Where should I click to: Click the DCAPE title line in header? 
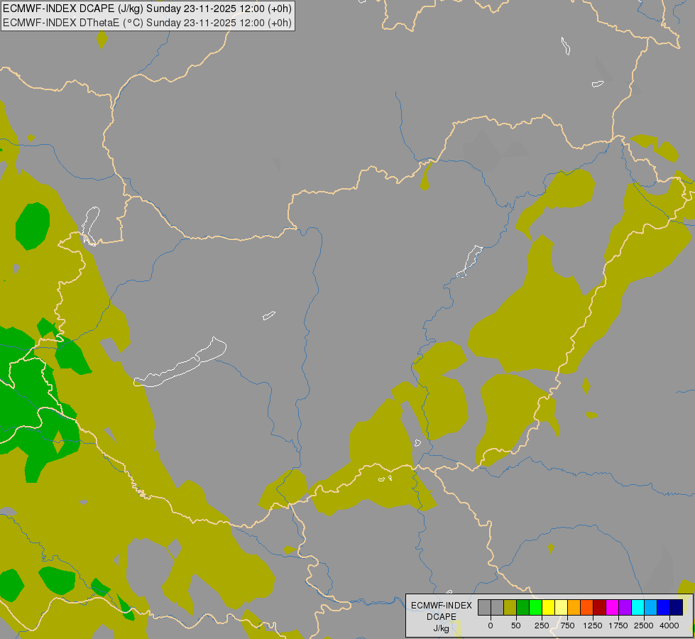pyautogui.click(x=147, y=9)
